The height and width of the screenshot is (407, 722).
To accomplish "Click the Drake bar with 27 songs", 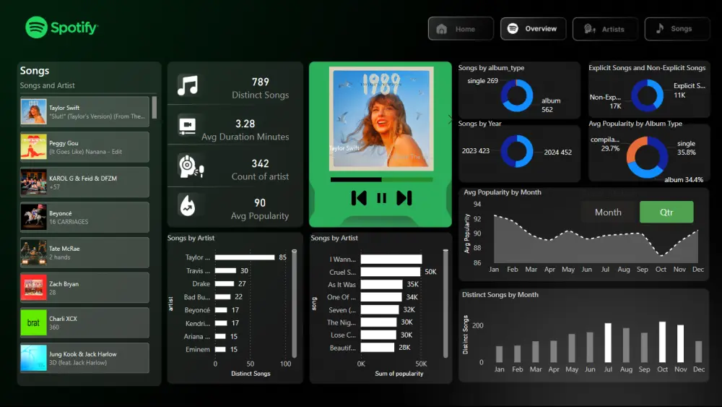I will [x=225, y=283].
